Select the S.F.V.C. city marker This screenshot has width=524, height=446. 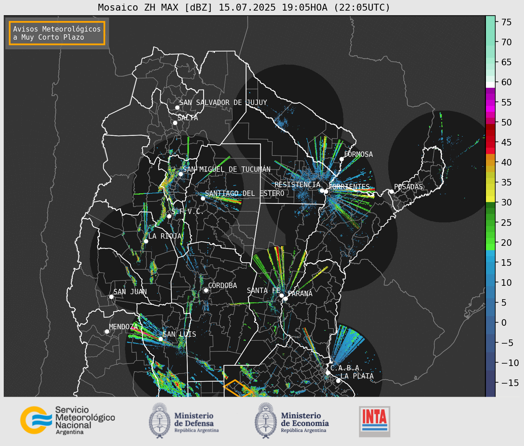pos(169,216)
